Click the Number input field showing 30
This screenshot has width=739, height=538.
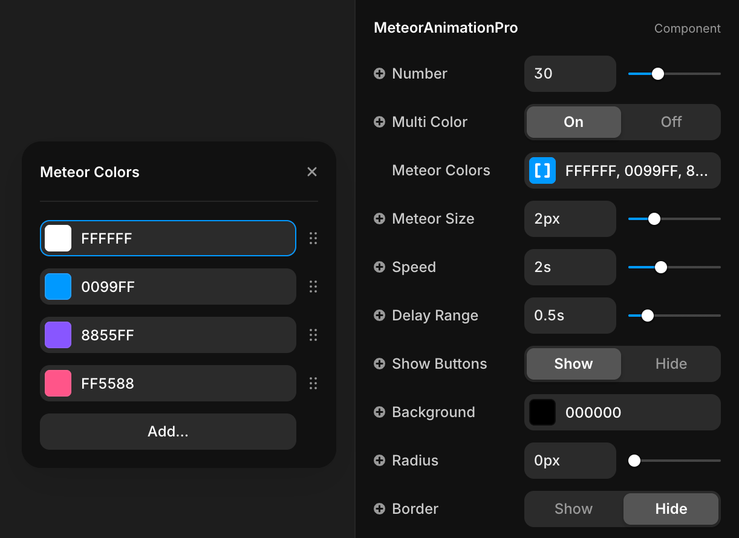click(x=570, y=74)
